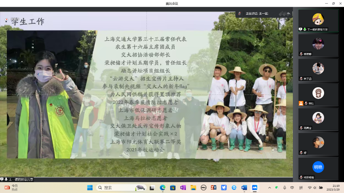344x193 pixels.
Task: Click the muted mic icon next to 舒
Action: click(301, 153)
